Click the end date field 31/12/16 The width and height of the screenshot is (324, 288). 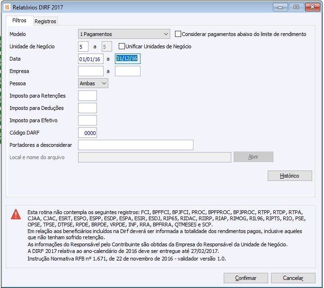point(128,59)
